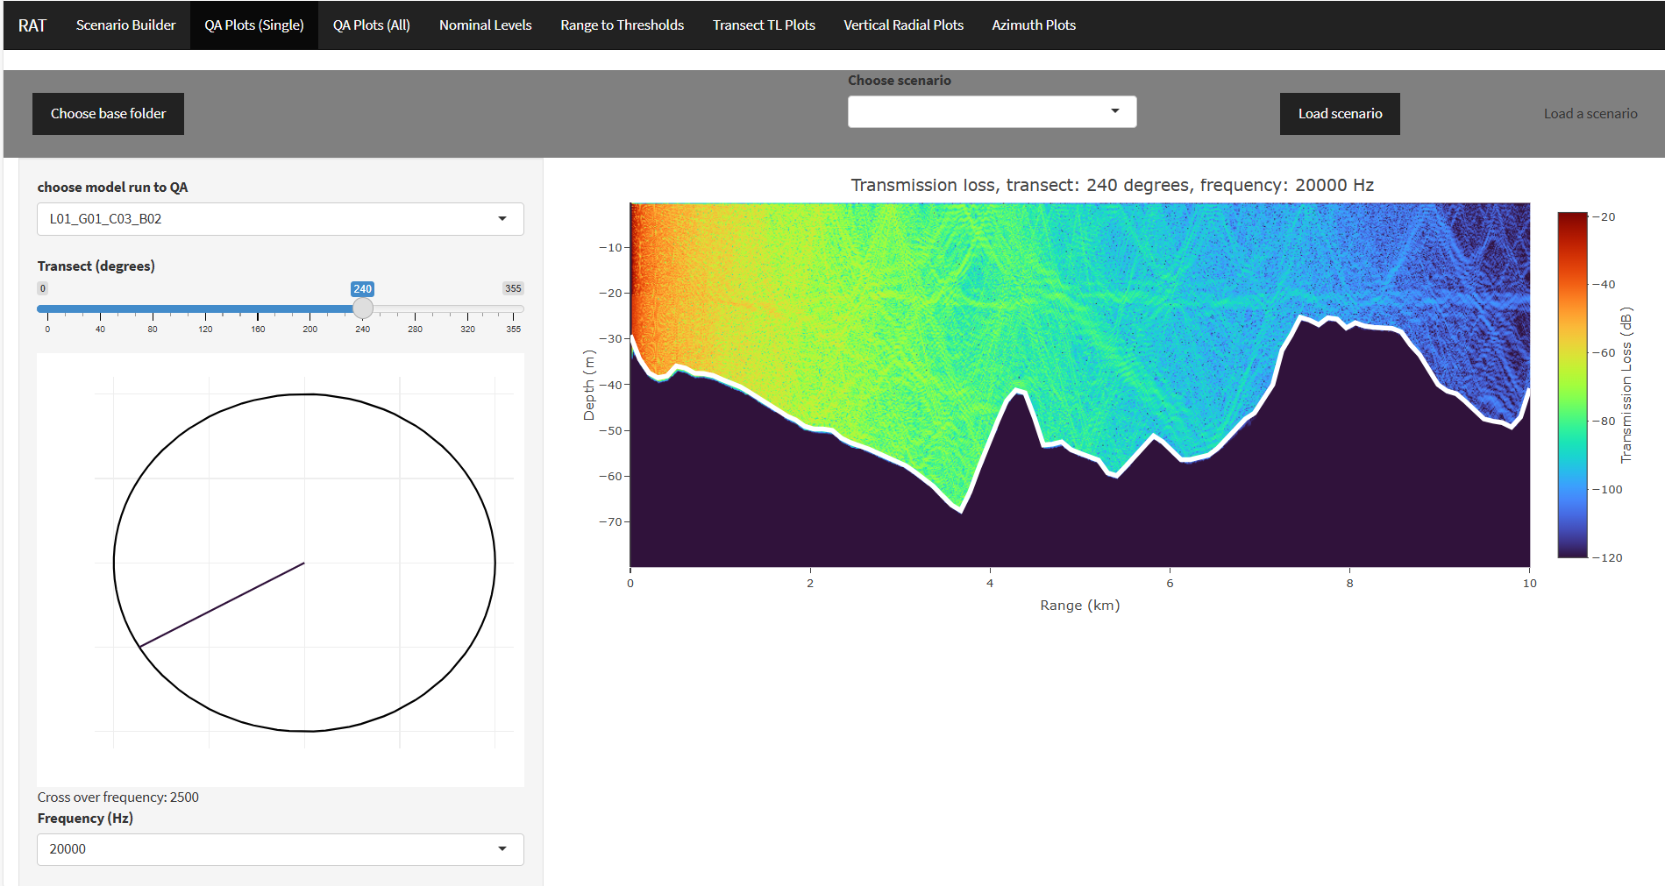Click the Choose base folder button
This screenshot has width=1665, height=886.
tap(108, 114)
